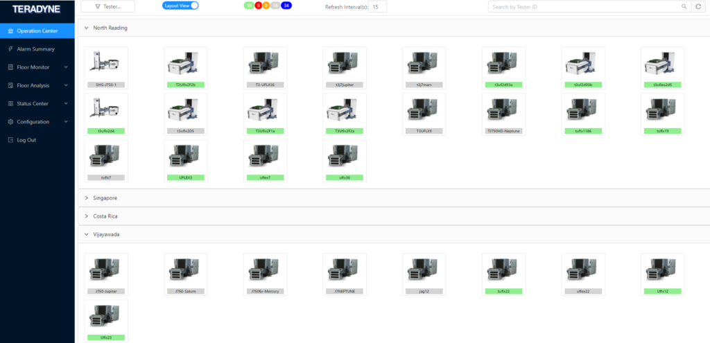
Task: Click the green status count badge
Action: pyautogui.click(x=249, y=6)
